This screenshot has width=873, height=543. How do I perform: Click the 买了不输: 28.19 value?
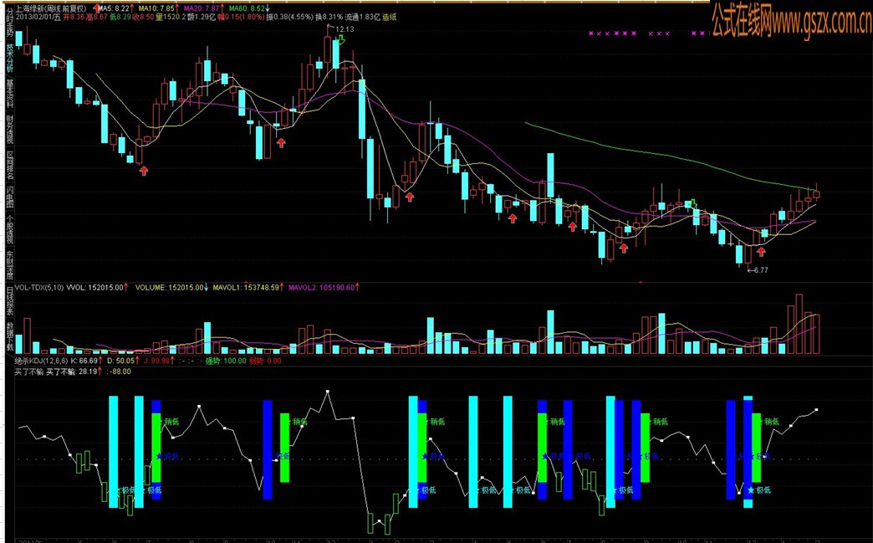click(74, 371)
